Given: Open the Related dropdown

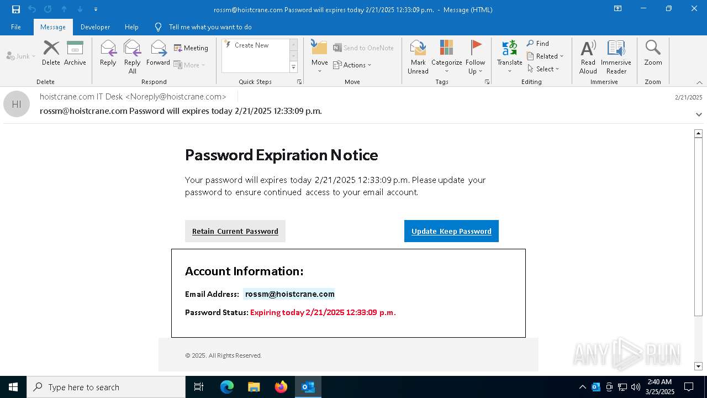Looking at the screenshot, I should tap(545, 56).
